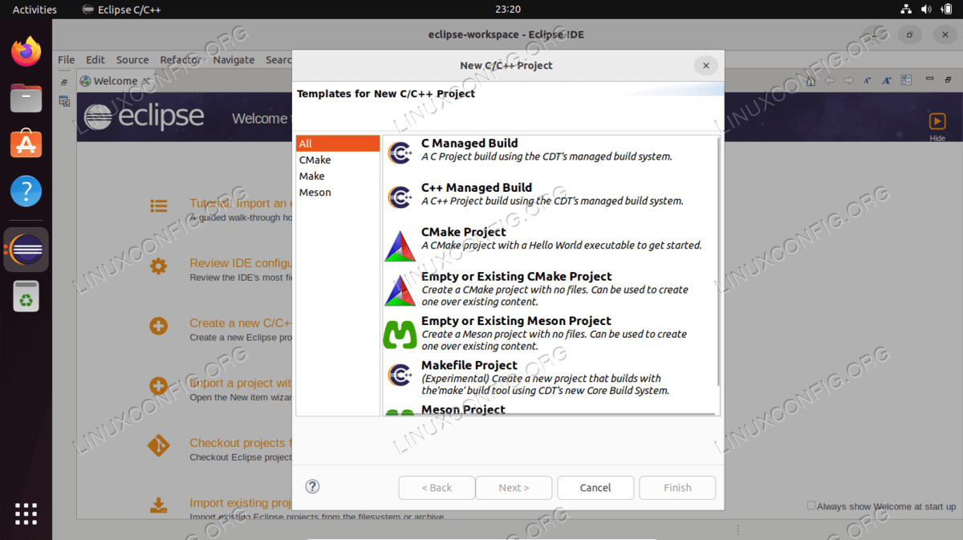Click the Checkout projects git icon
963x540 pixels.
click(x=159, y=446)
